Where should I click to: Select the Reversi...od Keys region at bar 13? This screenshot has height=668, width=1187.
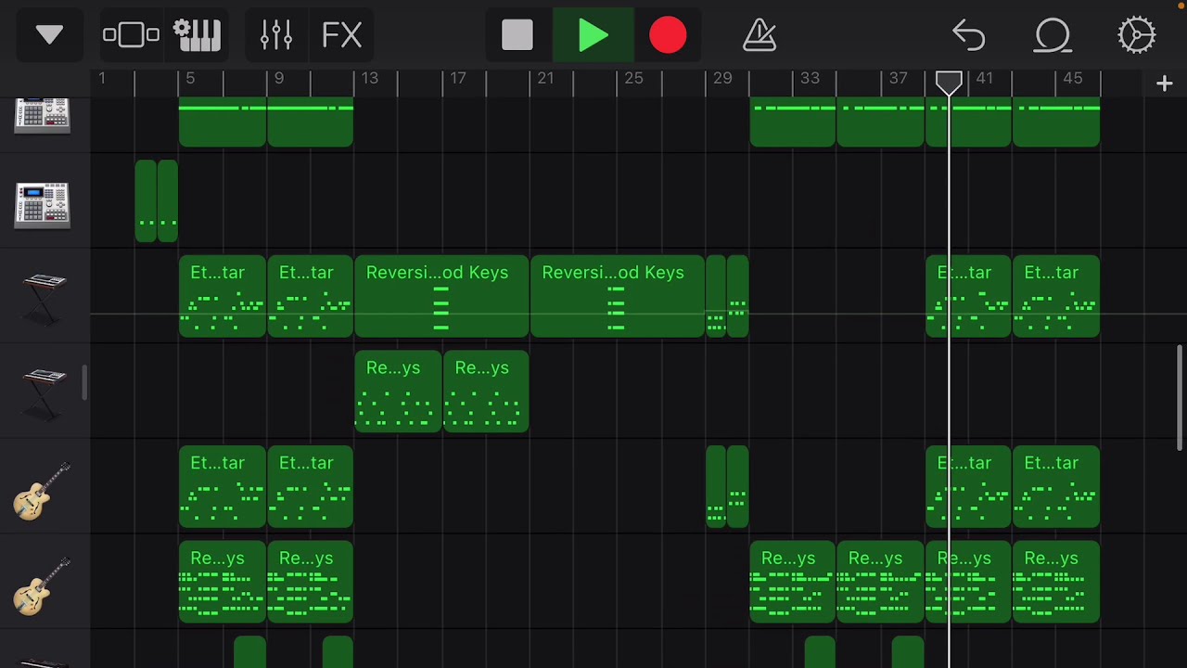point(441,295)
